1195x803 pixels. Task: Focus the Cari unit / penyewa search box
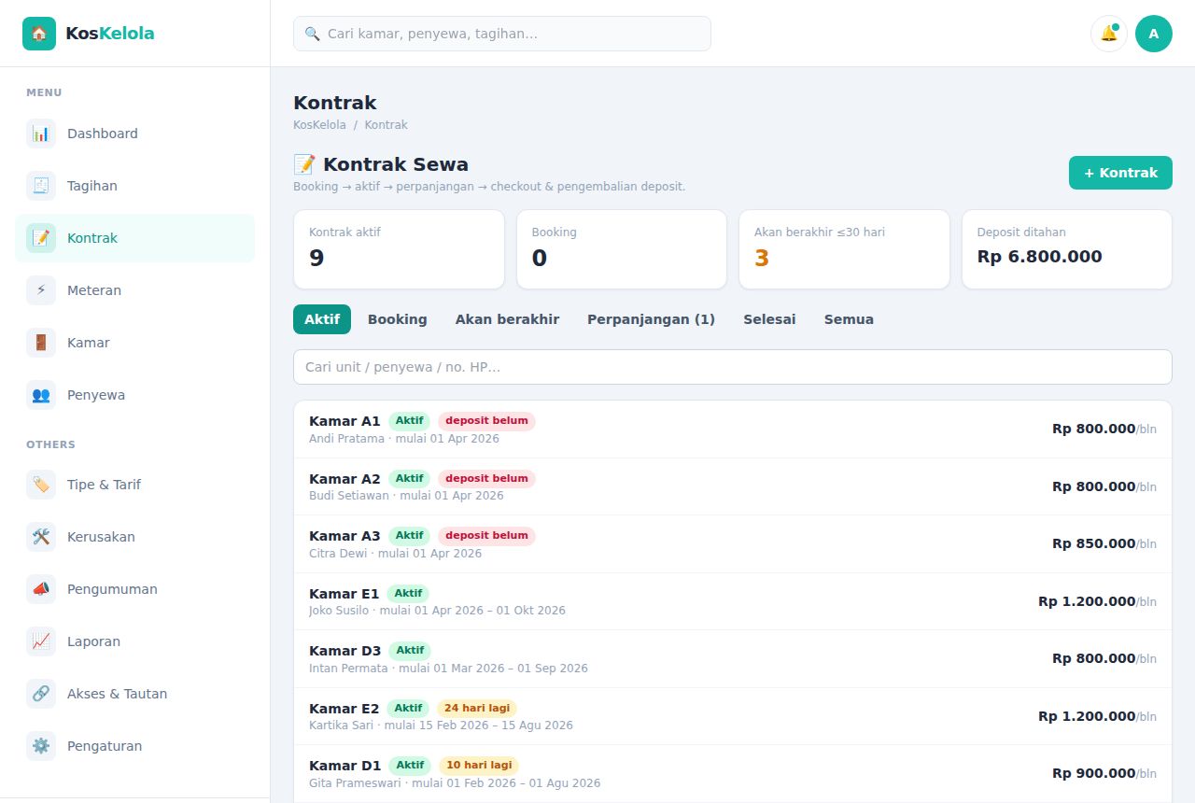pyautogui.click(x=733, y=367)
